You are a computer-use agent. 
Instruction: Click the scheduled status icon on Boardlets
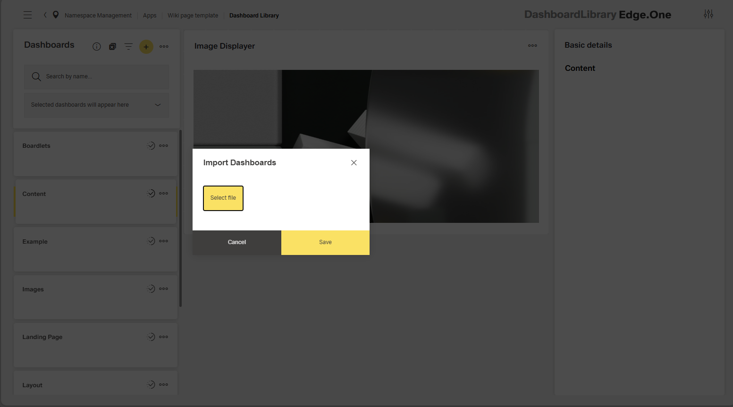[x=151, y=145]
